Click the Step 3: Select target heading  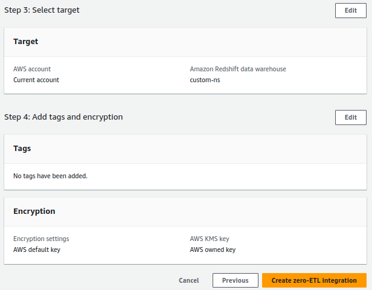(42, 10)
